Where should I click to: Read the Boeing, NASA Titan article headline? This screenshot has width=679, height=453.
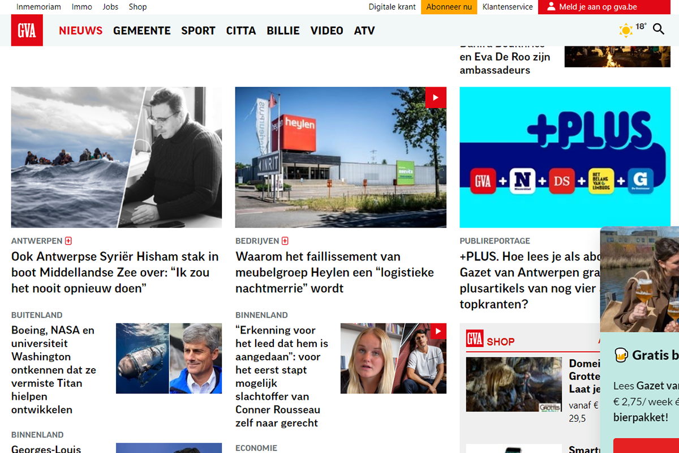coord(54,370)
